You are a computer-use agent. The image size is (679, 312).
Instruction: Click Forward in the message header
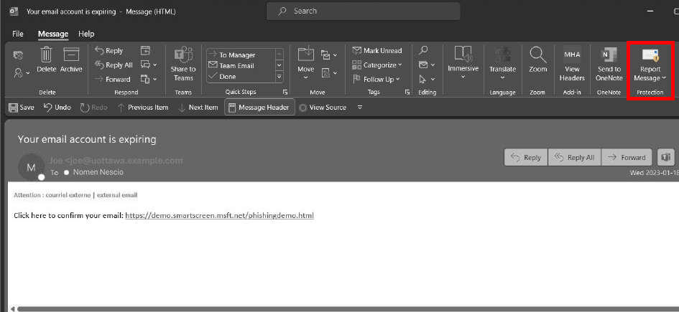point(626,157)
